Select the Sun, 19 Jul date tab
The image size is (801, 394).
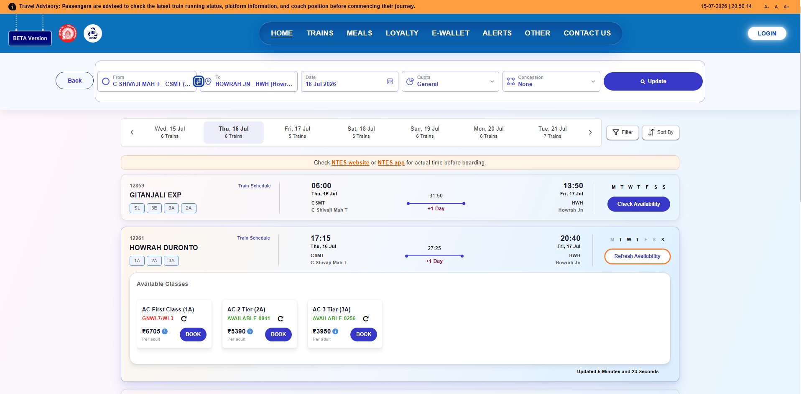click(425, 132)
